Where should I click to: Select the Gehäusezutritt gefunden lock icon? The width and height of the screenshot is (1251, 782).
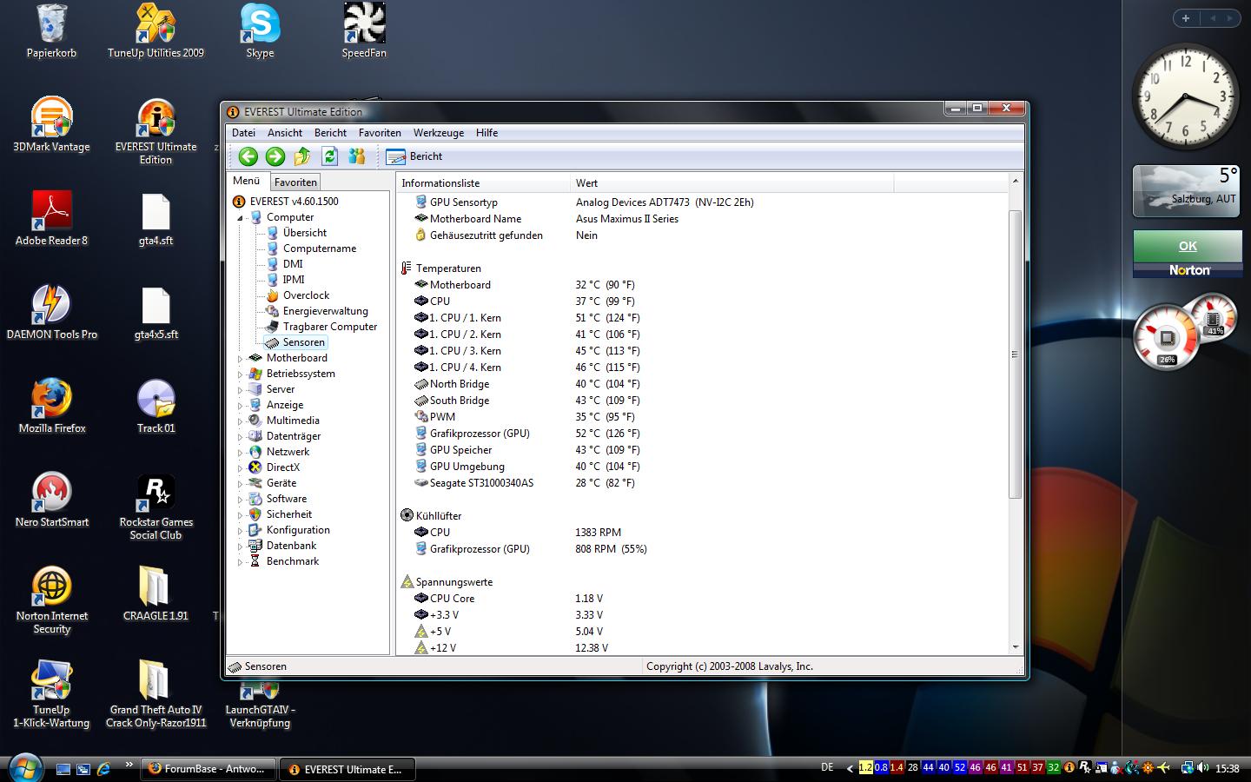421,235
